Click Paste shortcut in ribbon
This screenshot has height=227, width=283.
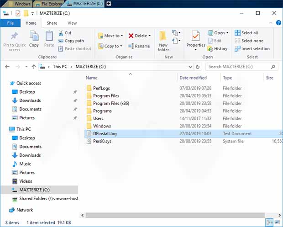click(75, 49)
